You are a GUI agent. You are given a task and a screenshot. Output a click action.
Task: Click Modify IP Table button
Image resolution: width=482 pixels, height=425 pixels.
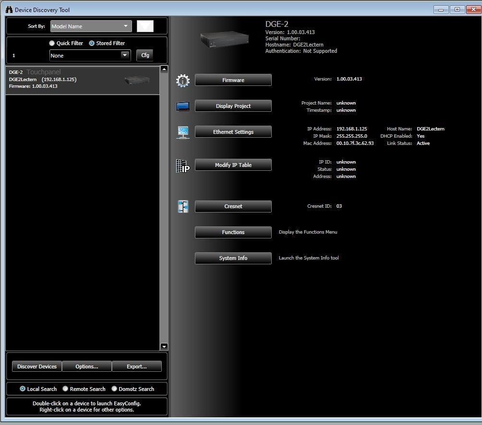coord(233,165)
